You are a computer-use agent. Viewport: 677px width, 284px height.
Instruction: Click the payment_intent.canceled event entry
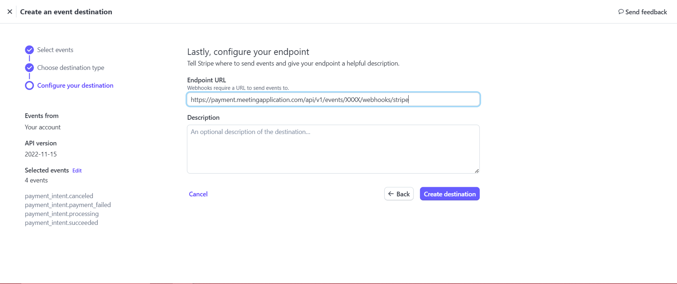click(x=59, y=196)
